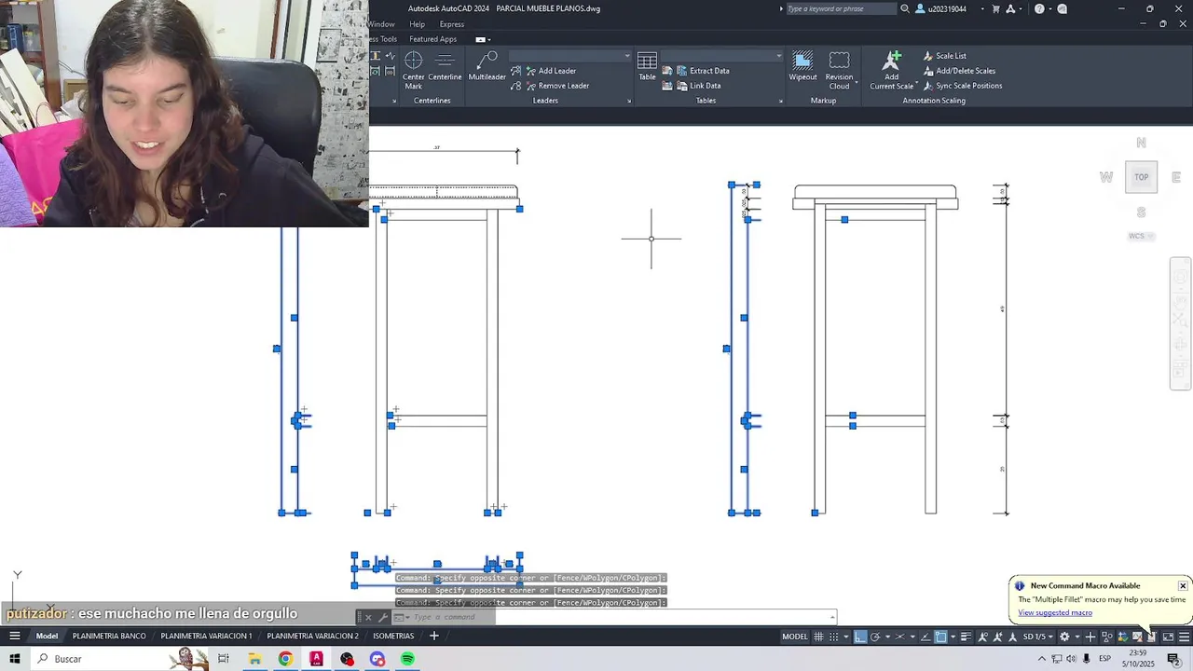
Task: Close the command line with its X icon
Action: click(x=367, y=617)
